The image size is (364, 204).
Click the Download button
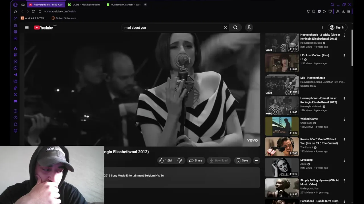pos(219,160)
